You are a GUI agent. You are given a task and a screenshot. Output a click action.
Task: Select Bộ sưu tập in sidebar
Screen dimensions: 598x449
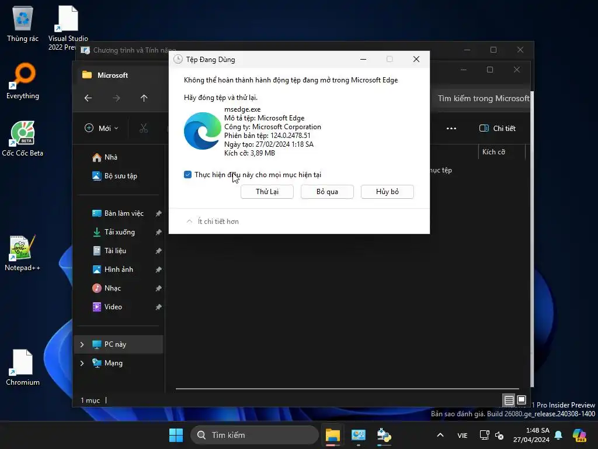pos(114,176)
